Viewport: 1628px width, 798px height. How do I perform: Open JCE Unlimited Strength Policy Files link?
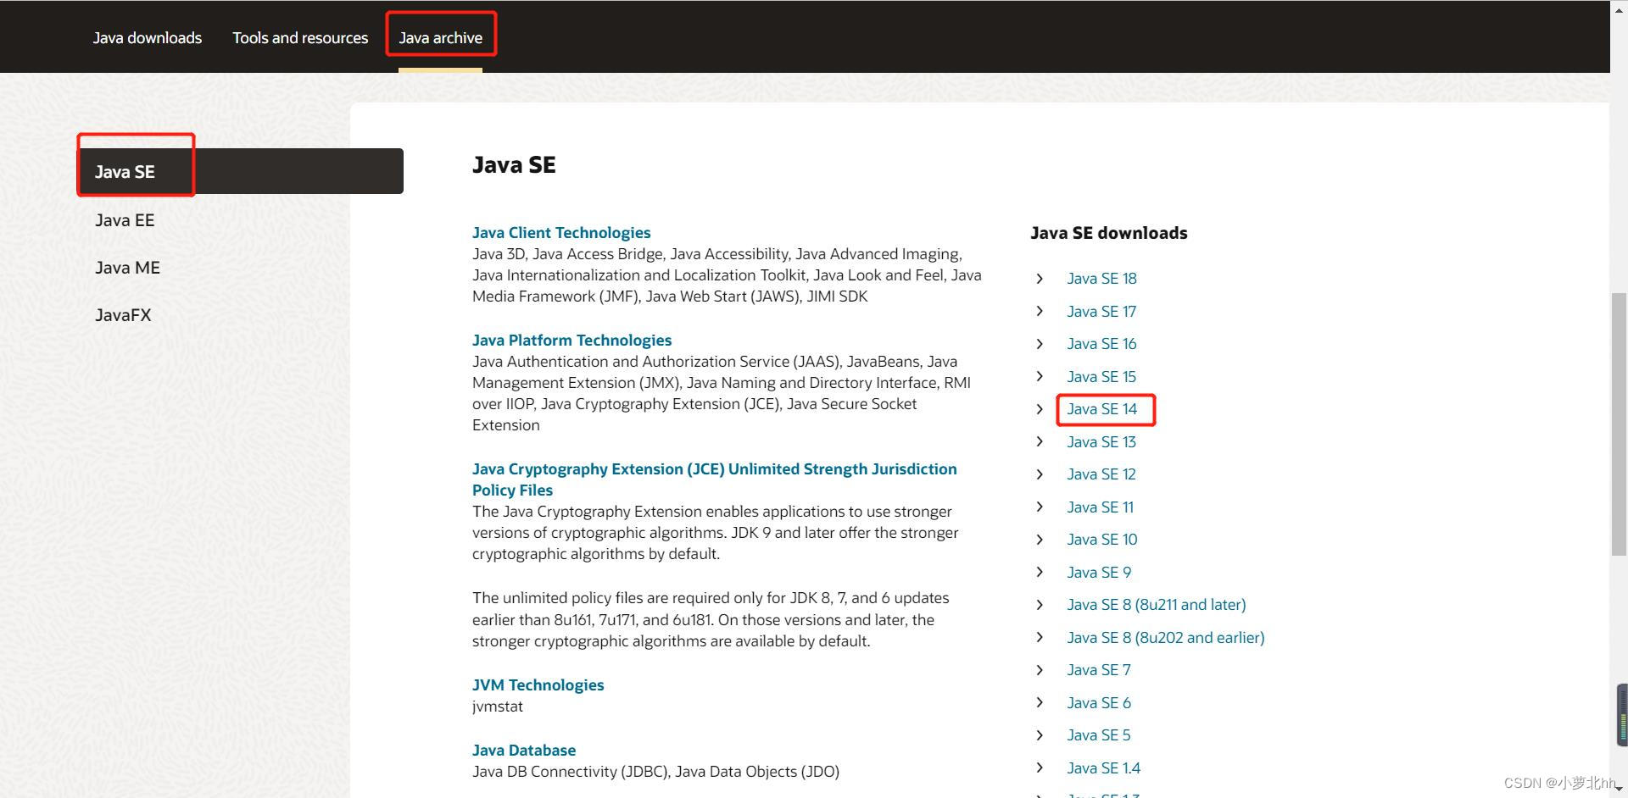pyautogui.click(x=714, y=479)
